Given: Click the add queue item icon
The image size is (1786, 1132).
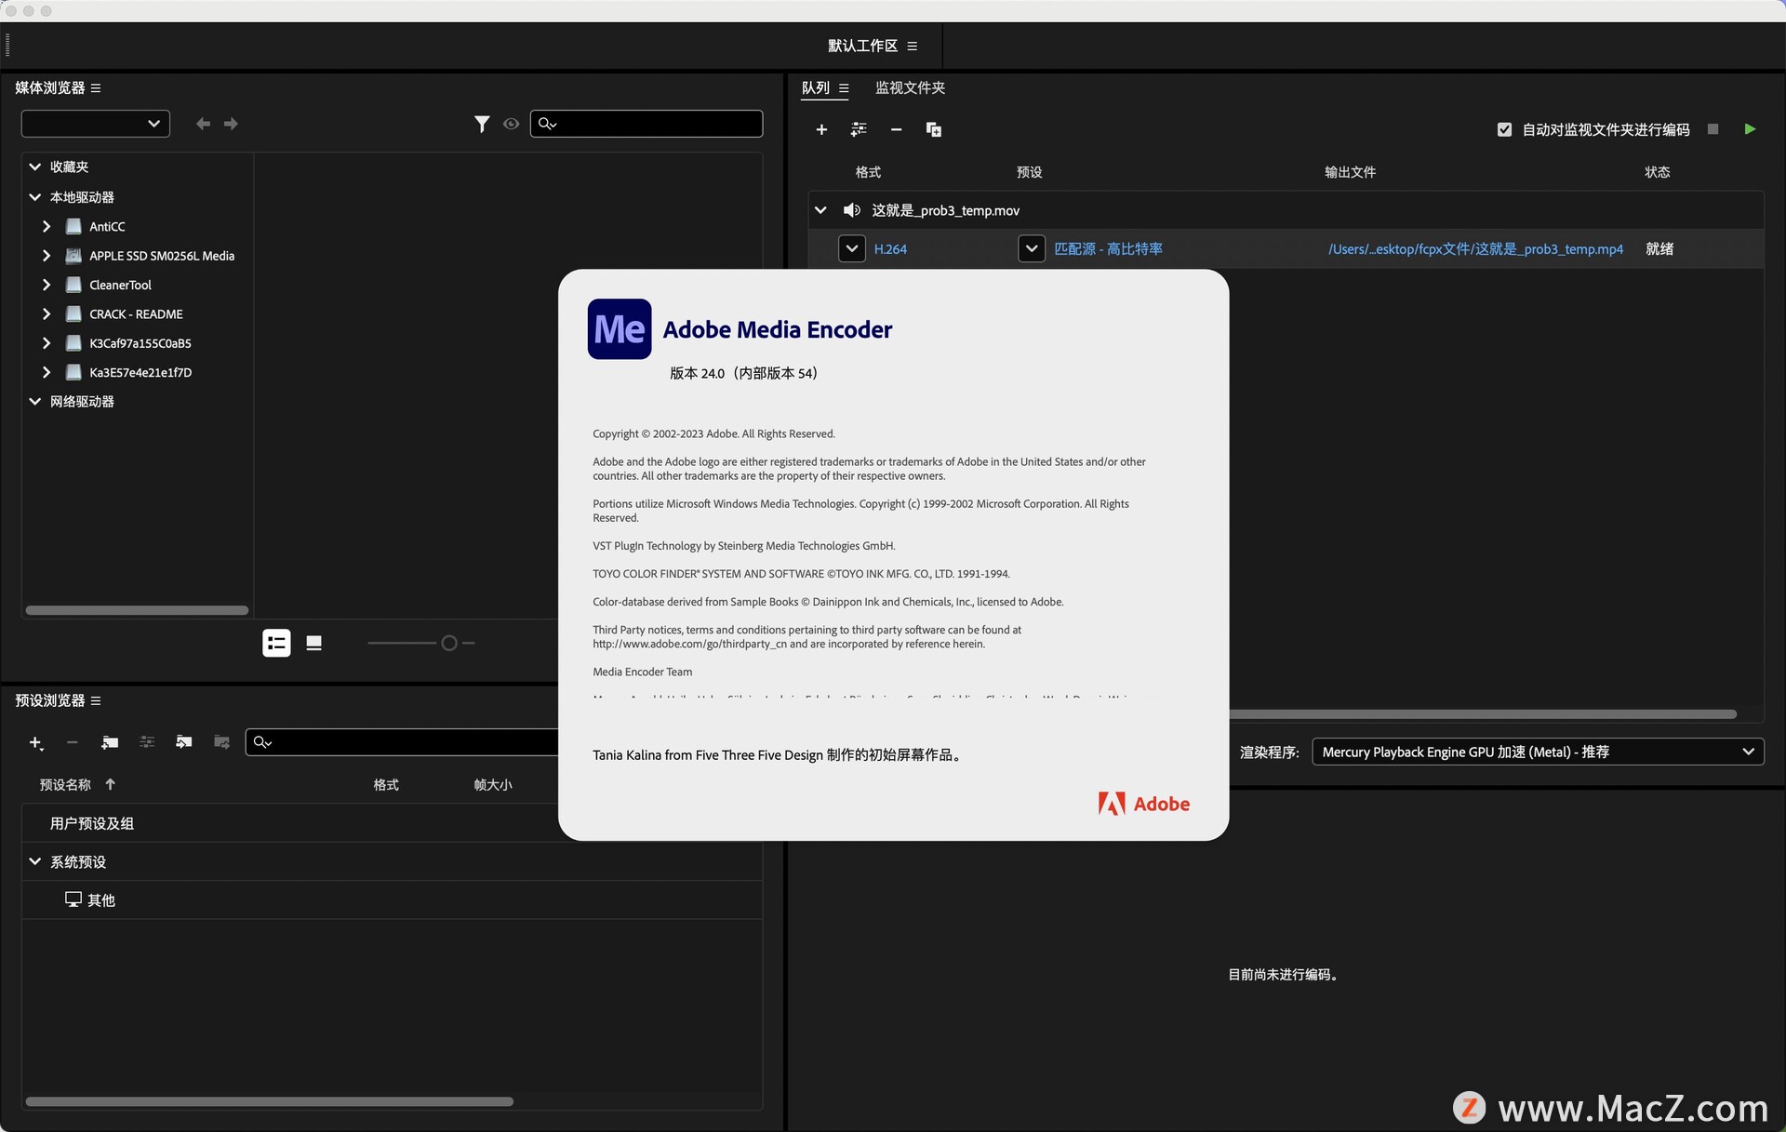Looking at the screenshot, I should pyautogui.click(x=821, y=128).
